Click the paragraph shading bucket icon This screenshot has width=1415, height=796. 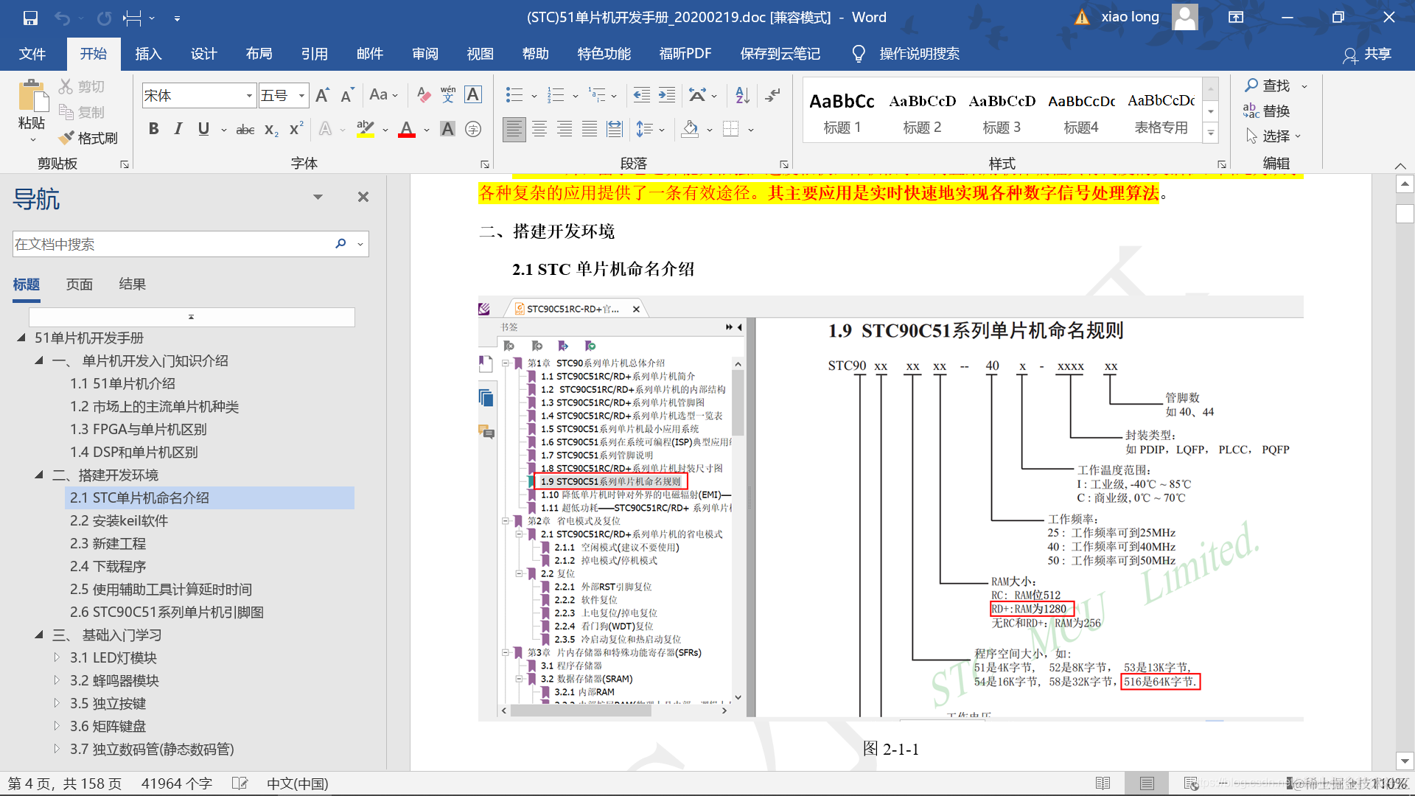coord(690,130)
